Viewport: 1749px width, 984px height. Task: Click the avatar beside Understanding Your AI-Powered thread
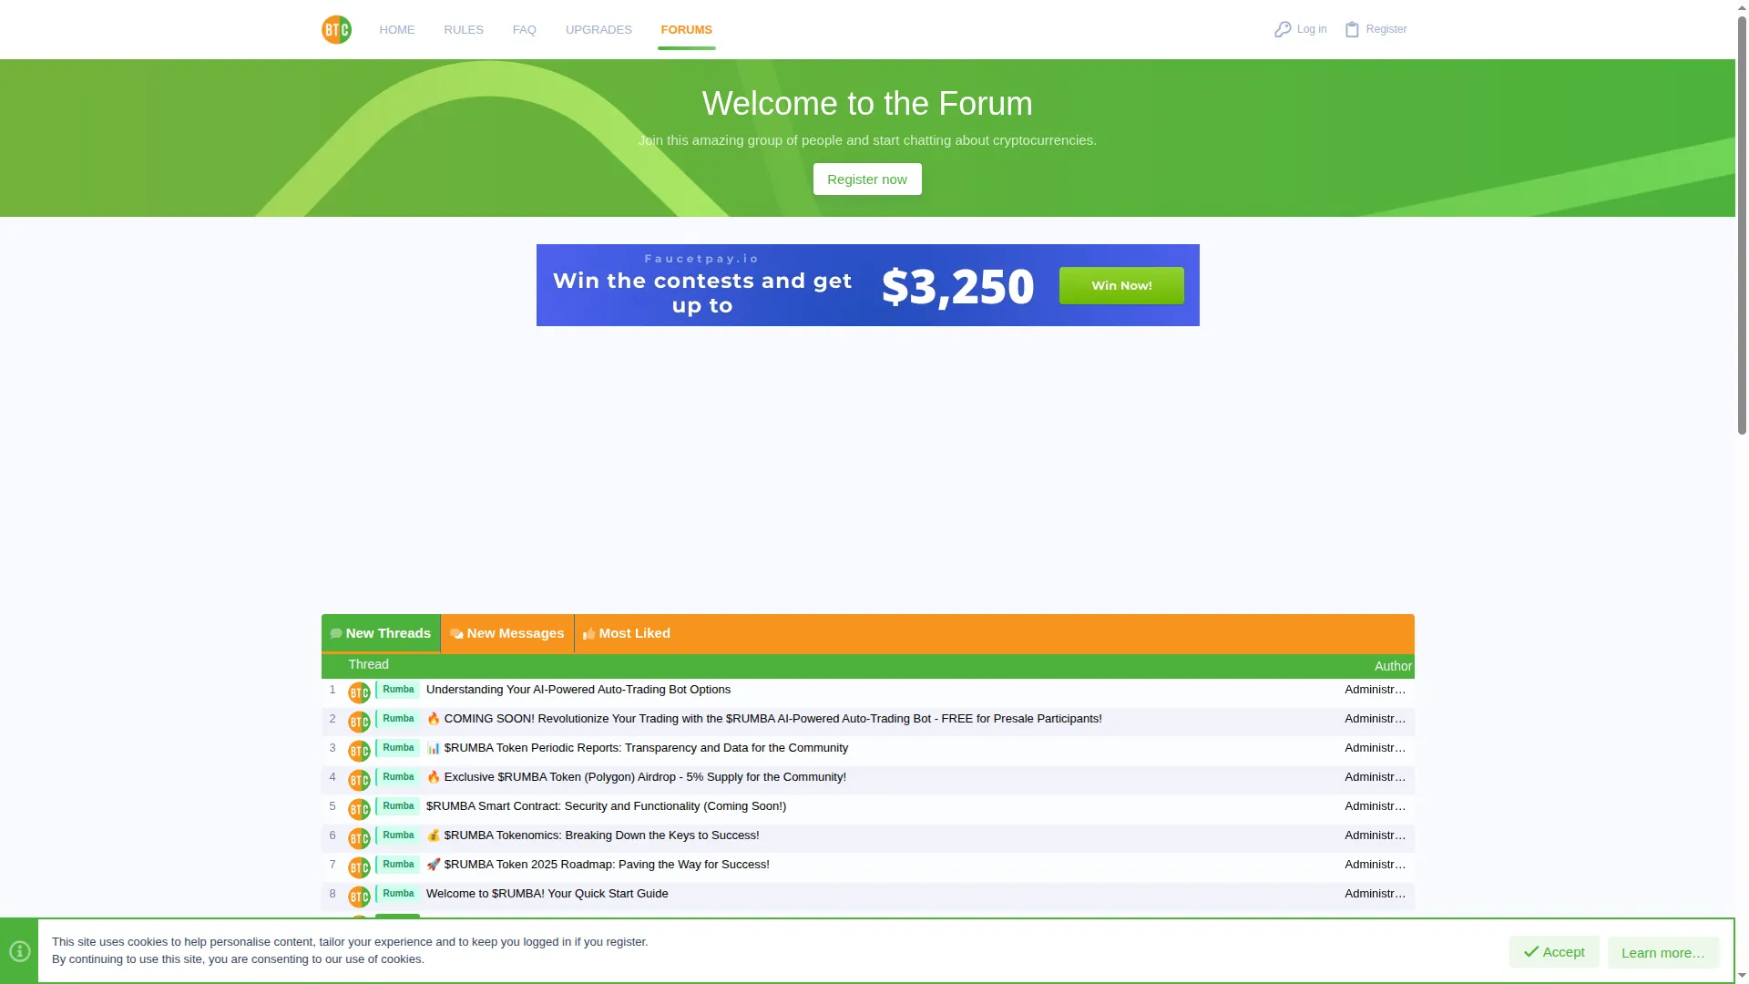(359, 692)
